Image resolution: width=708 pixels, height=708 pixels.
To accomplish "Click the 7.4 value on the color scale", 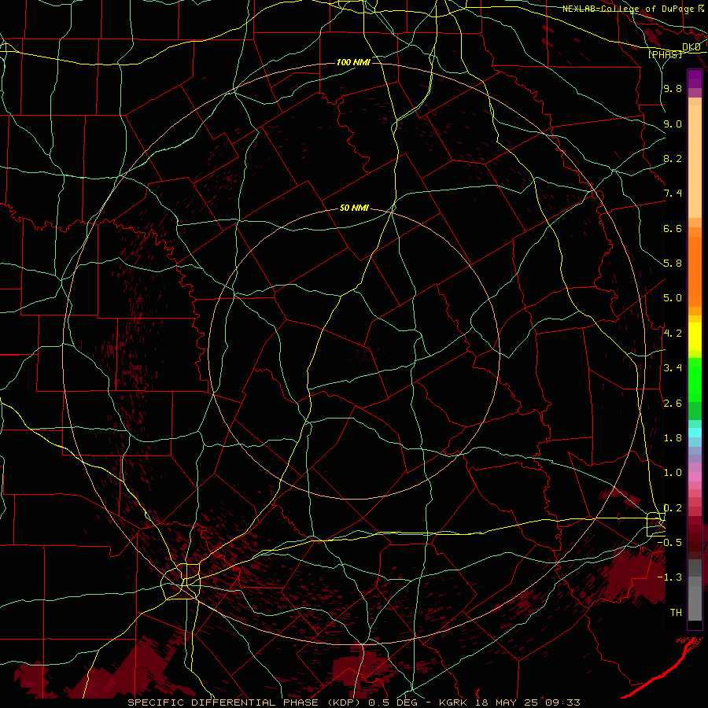I will [x=673, y=194].
